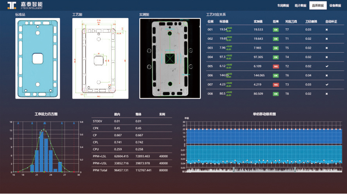
Task: Open the 标准品 part thumbnail
Action: point(38,58)
